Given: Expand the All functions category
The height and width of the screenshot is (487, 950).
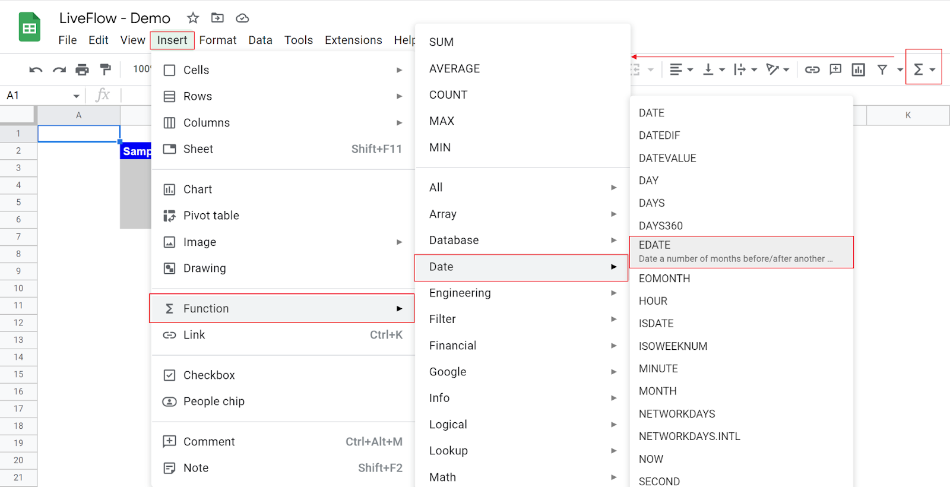Looking at the screenshot, I should pyautogui.click(x=522, y=188).
